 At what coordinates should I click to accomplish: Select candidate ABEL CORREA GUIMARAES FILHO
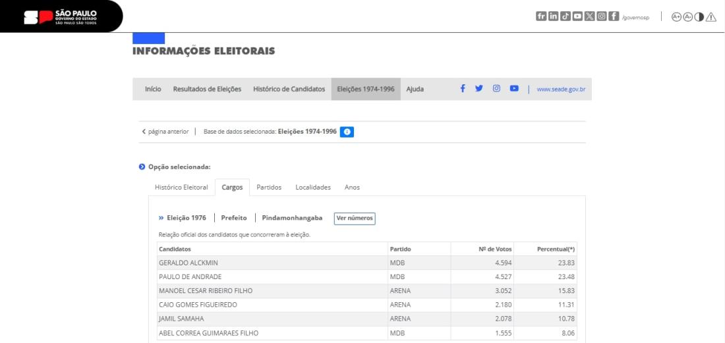tap(208, 333)
